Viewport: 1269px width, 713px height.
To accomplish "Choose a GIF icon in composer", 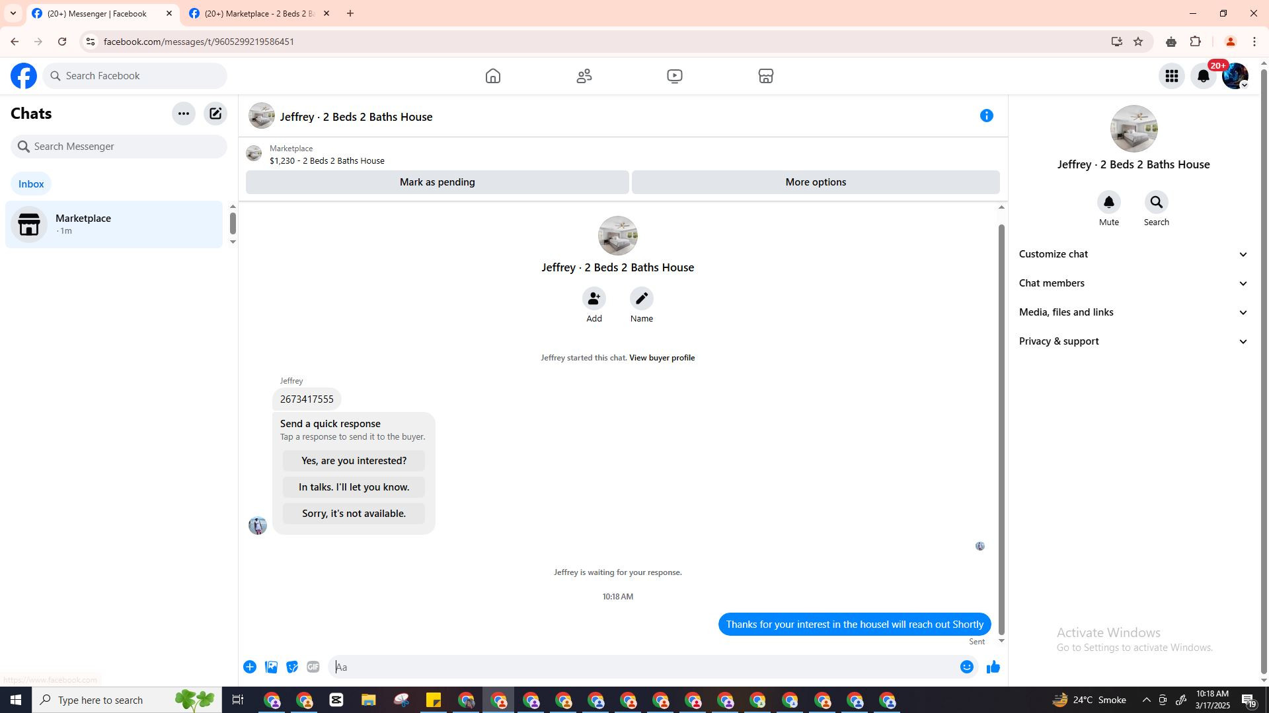I will tap(313, 667).
